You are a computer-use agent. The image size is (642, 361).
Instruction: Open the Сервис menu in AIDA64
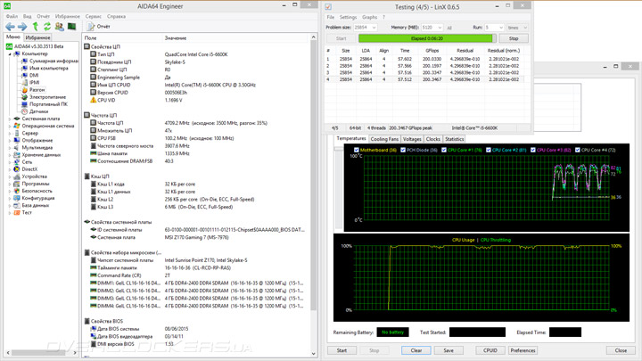pos(93,16)
